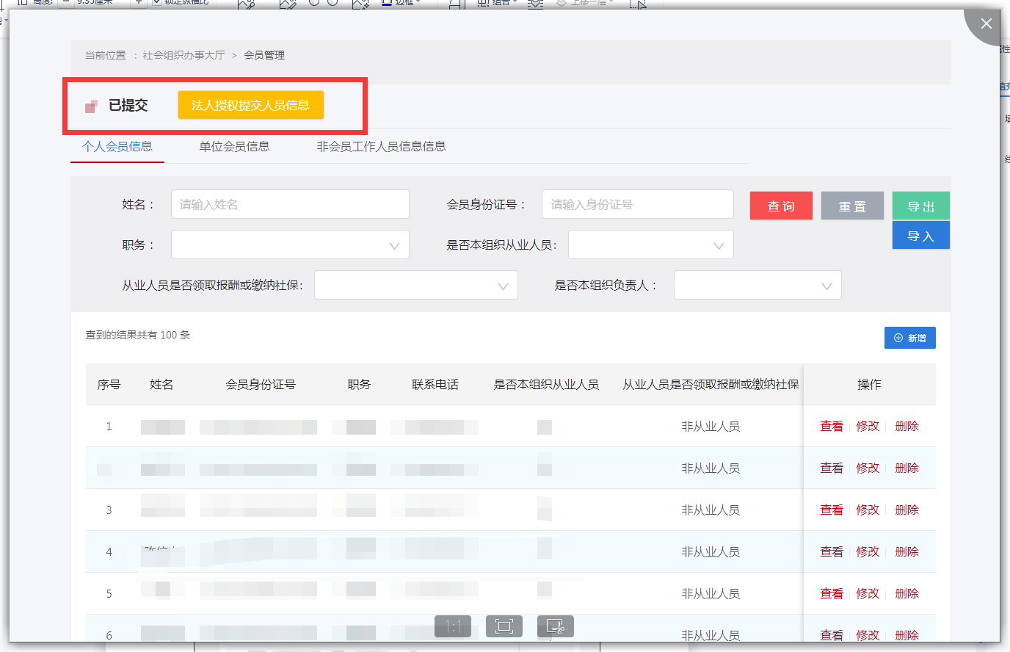Switch to the 非会员工作人员信息信息 tab
Viewport: 1010px width, 652px height.
pos(381,147)
